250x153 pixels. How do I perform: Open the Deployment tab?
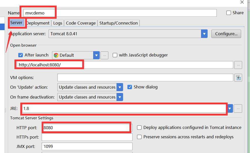[x=38, y=23]
